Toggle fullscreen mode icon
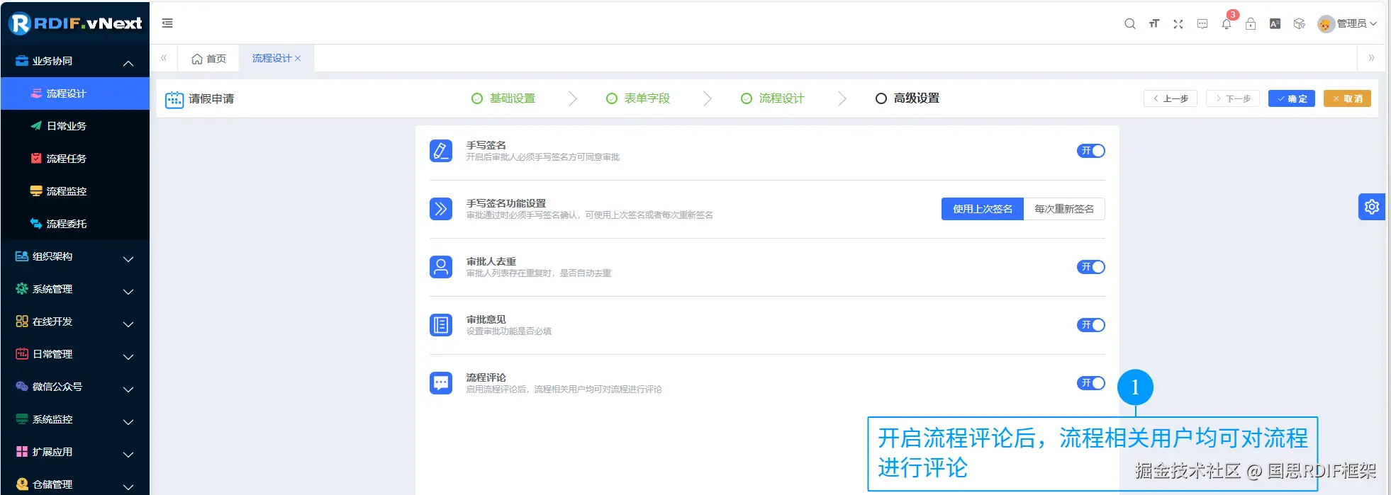Image resolution: width=1391 pixels, height=495 pixels. [x=1178, y=23]
